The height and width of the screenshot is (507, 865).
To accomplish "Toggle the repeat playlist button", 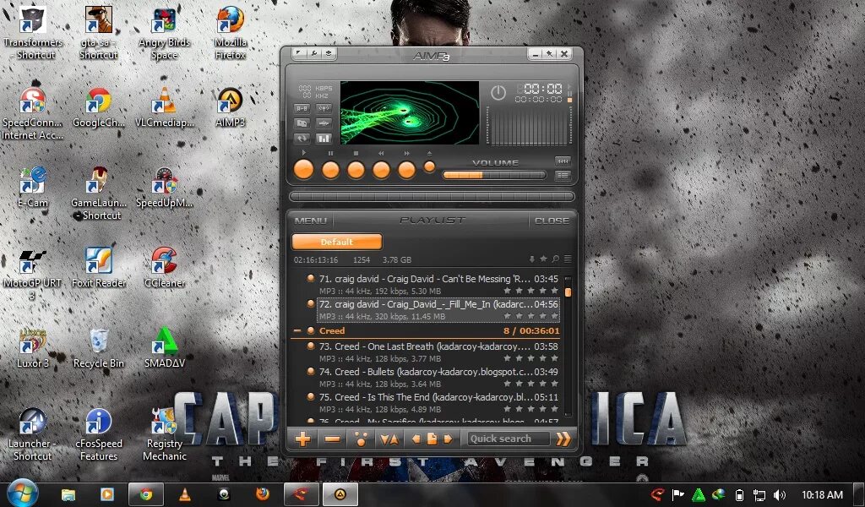I will 302,139.
